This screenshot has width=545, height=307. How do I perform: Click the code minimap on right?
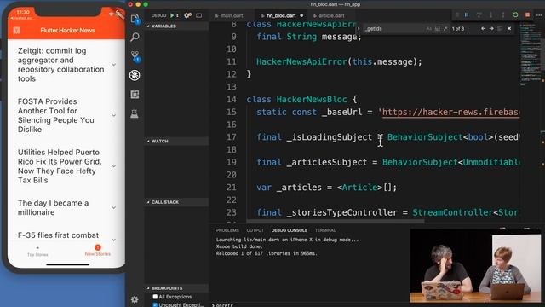click(x=531, y=54)
